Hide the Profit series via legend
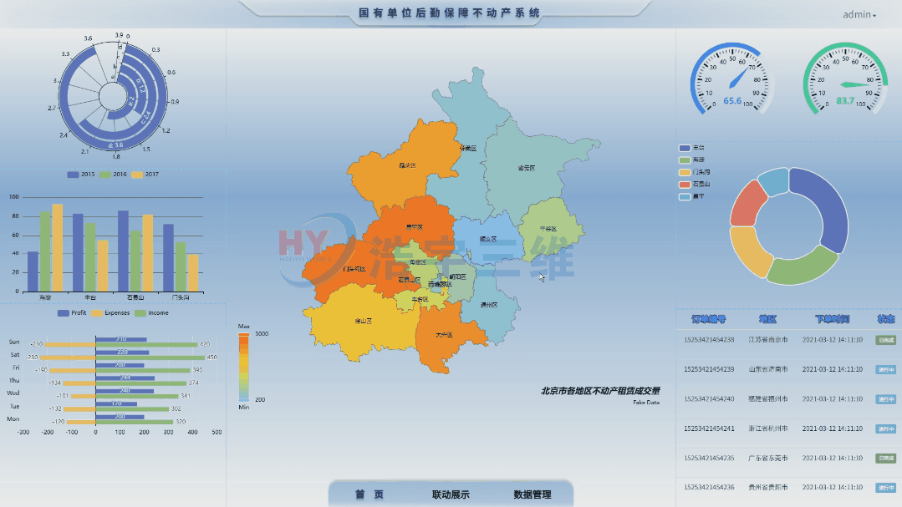 [72, 312]
